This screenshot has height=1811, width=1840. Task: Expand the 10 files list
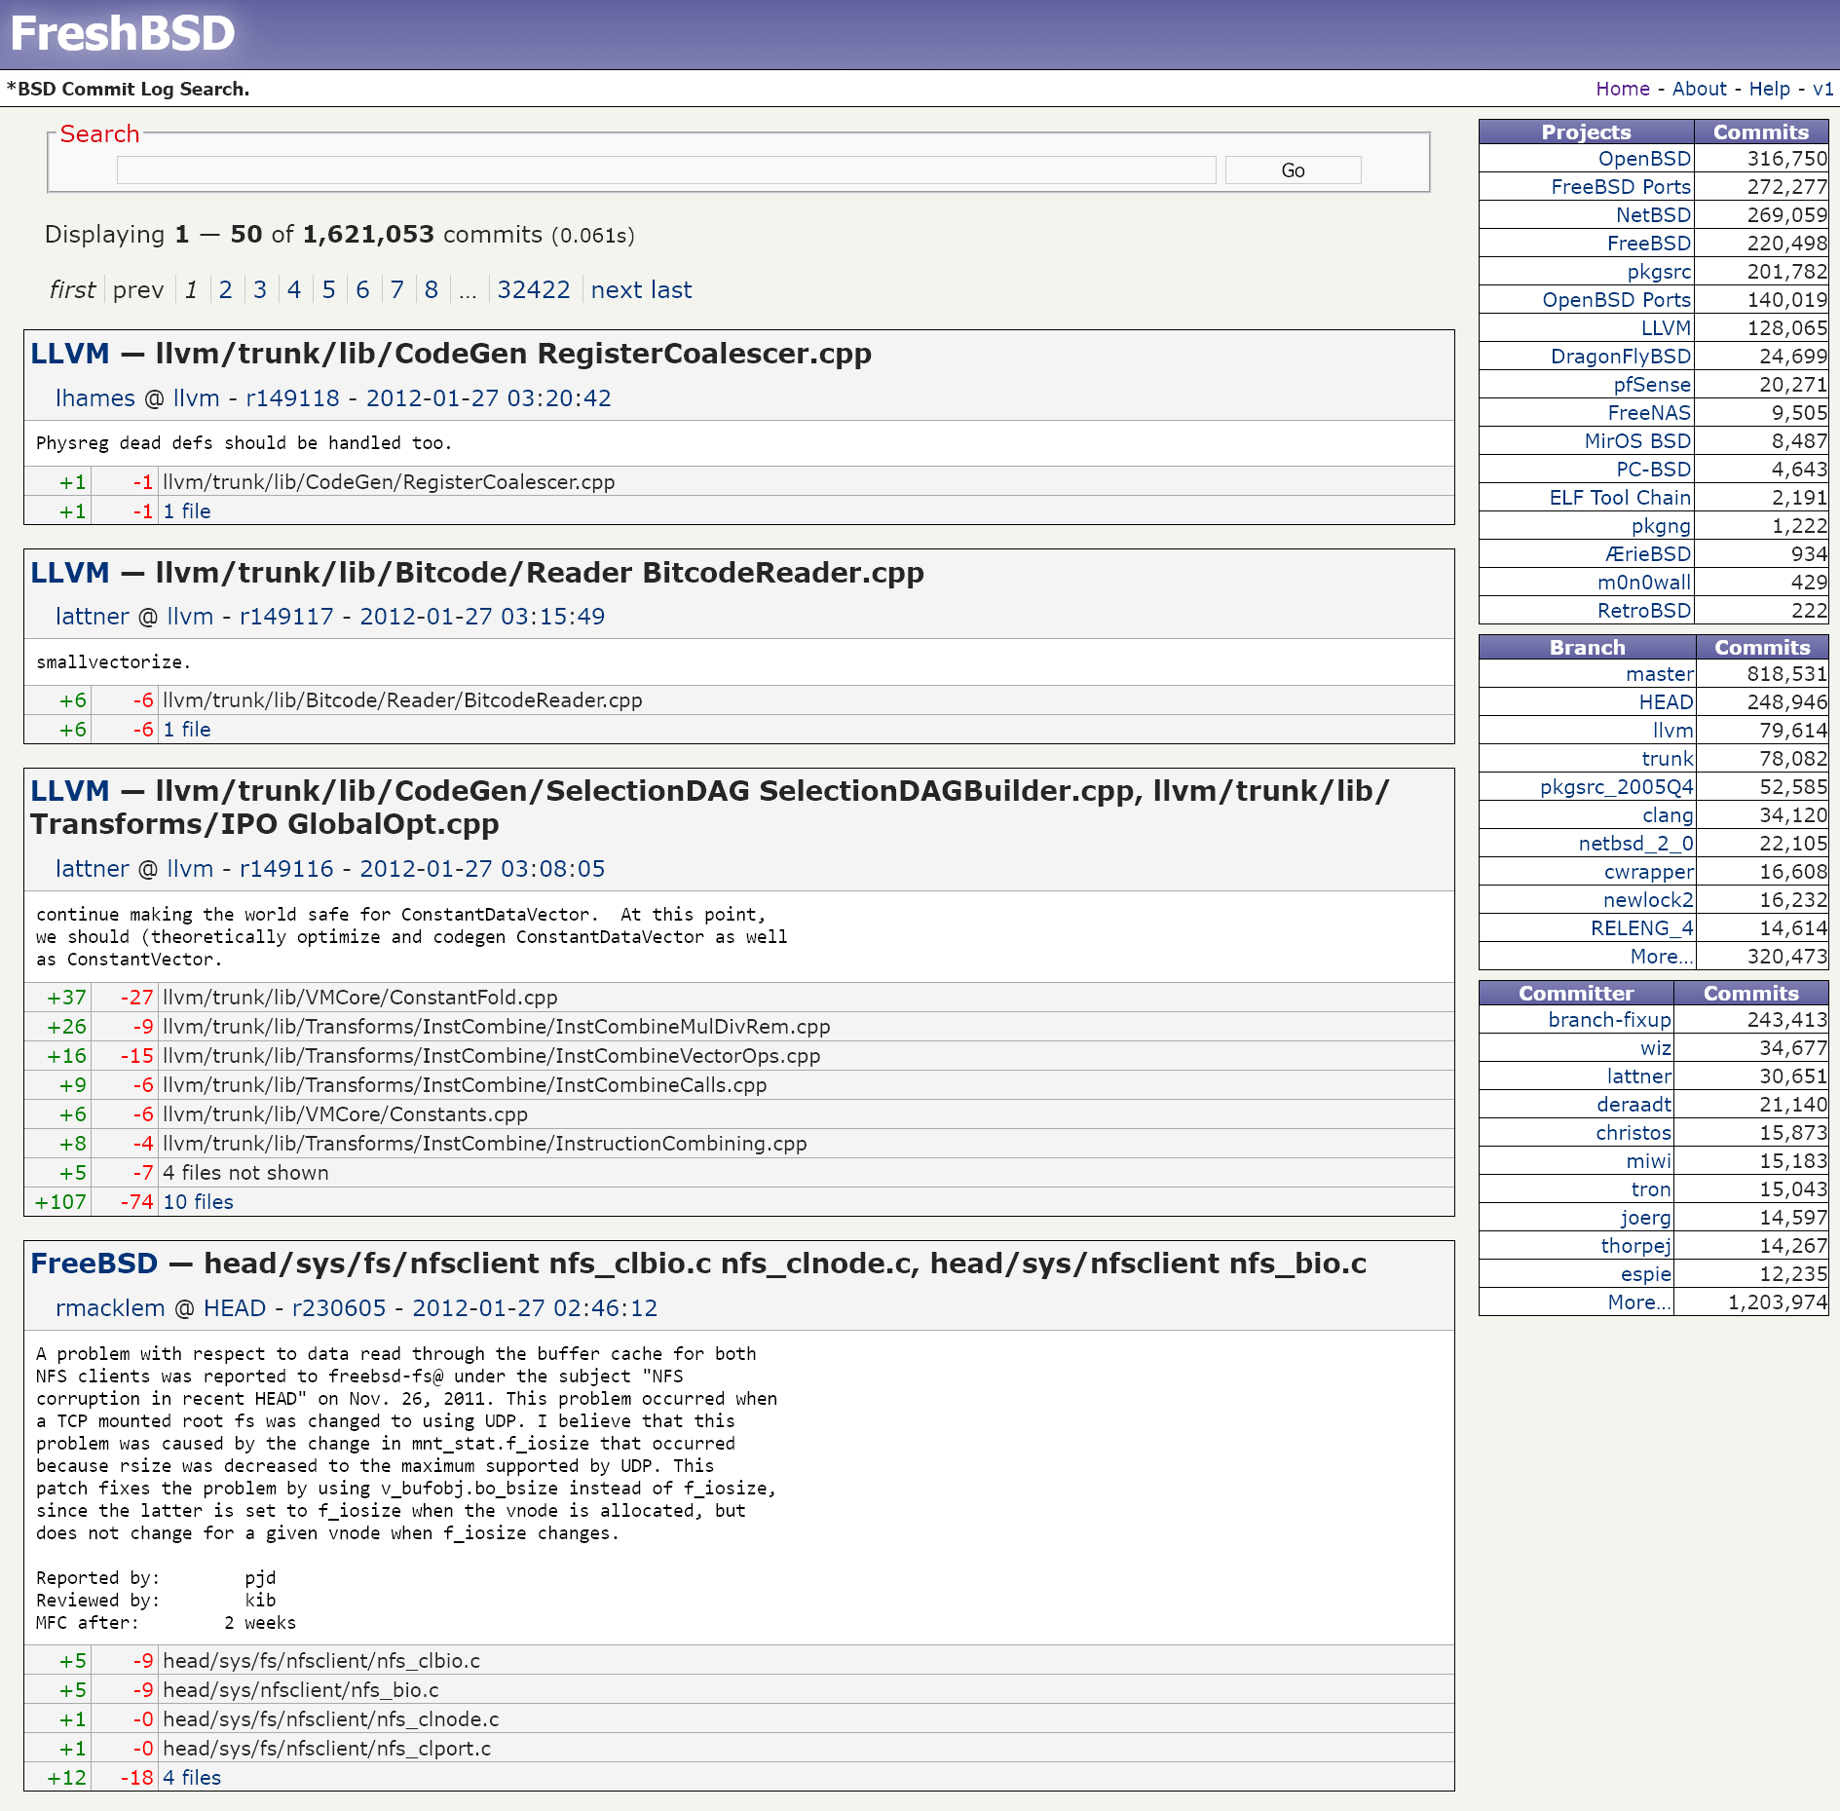198,1202
